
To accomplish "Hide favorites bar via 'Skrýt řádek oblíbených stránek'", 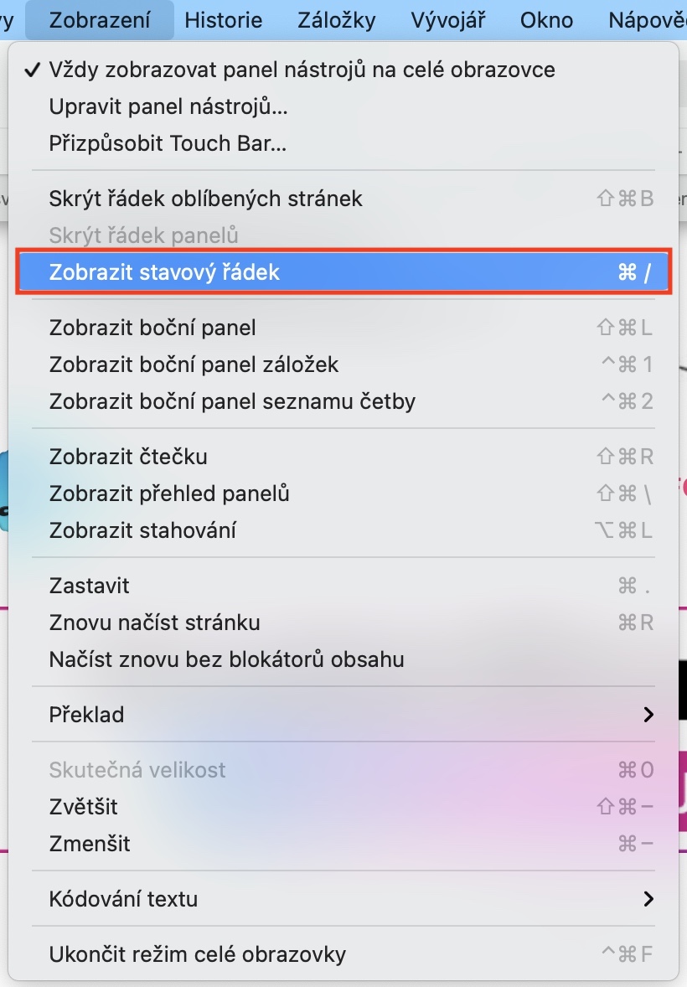I will 206,199.
